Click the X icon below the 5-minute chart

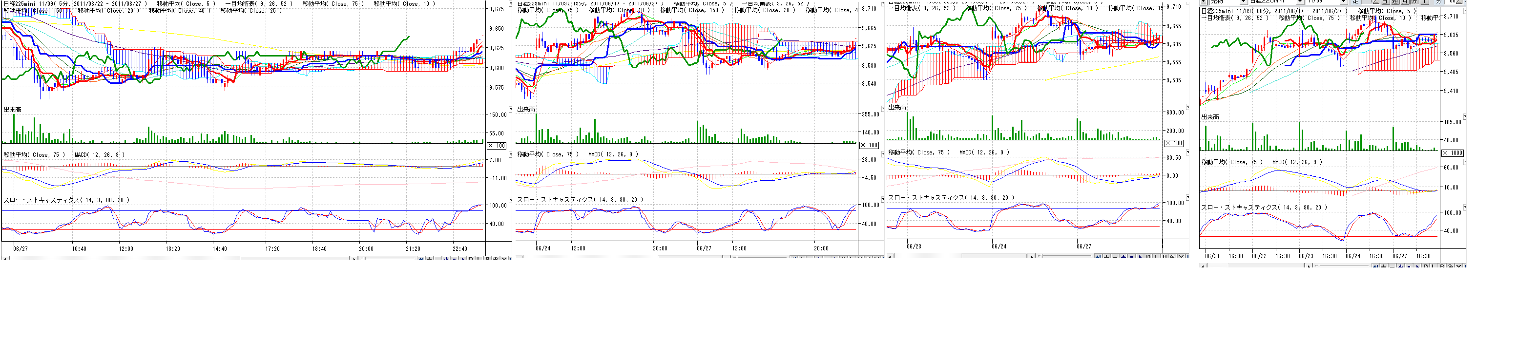[504, 259]
